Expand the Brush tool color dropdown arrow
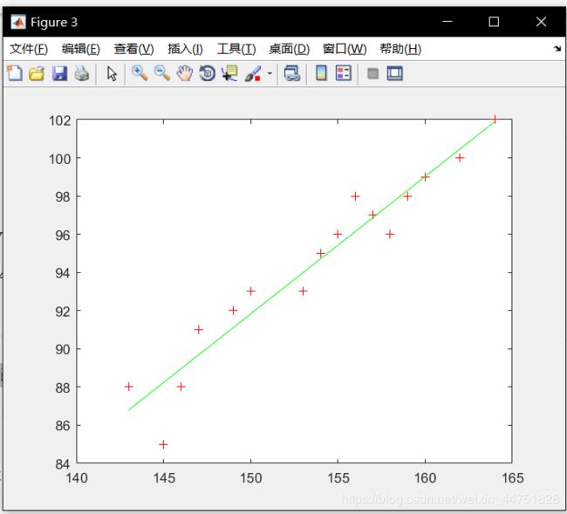The height and width of the screenshot is (514, 567). pyautogui.click(x=270, y=73)
